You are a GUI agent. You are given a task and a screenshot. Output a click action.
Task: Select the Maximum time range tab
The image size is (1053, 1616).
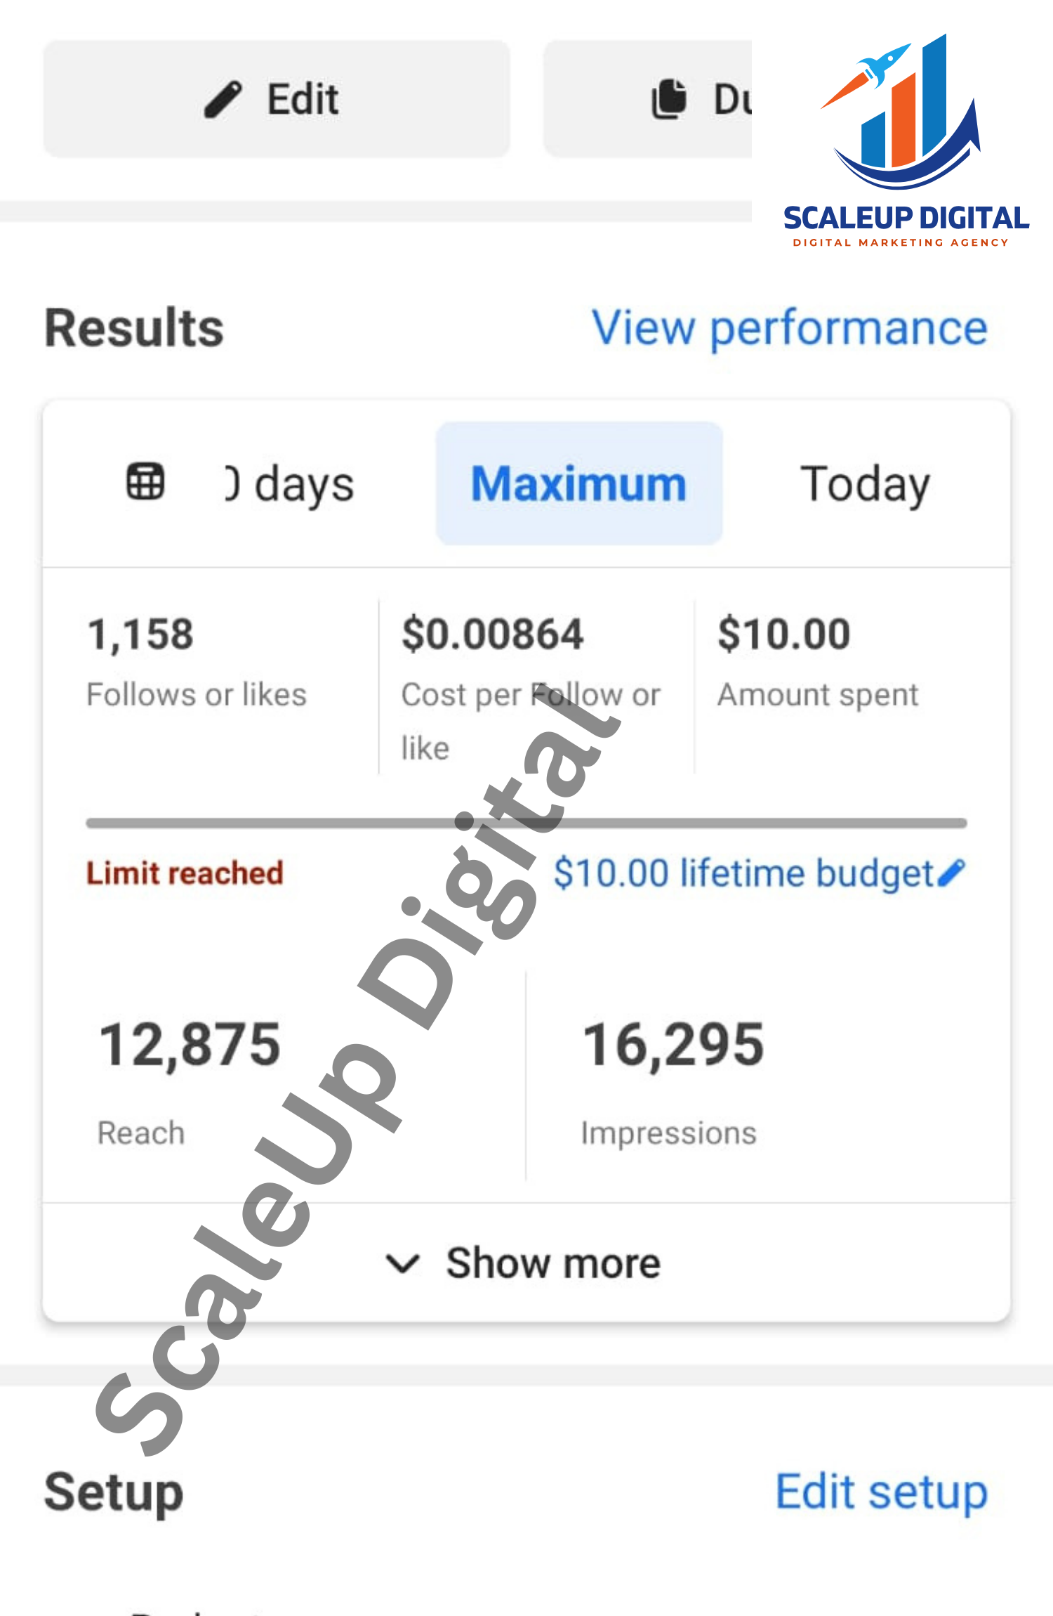pos(578,483)
